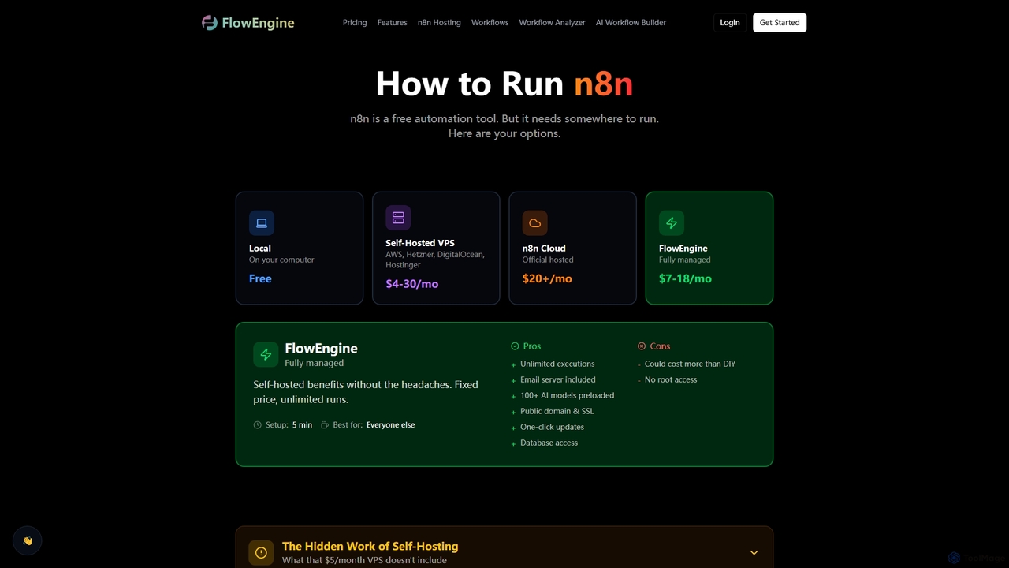Select the Local option card
Image resolution: width=1009 pixels, height=568 pixels.
300,248
